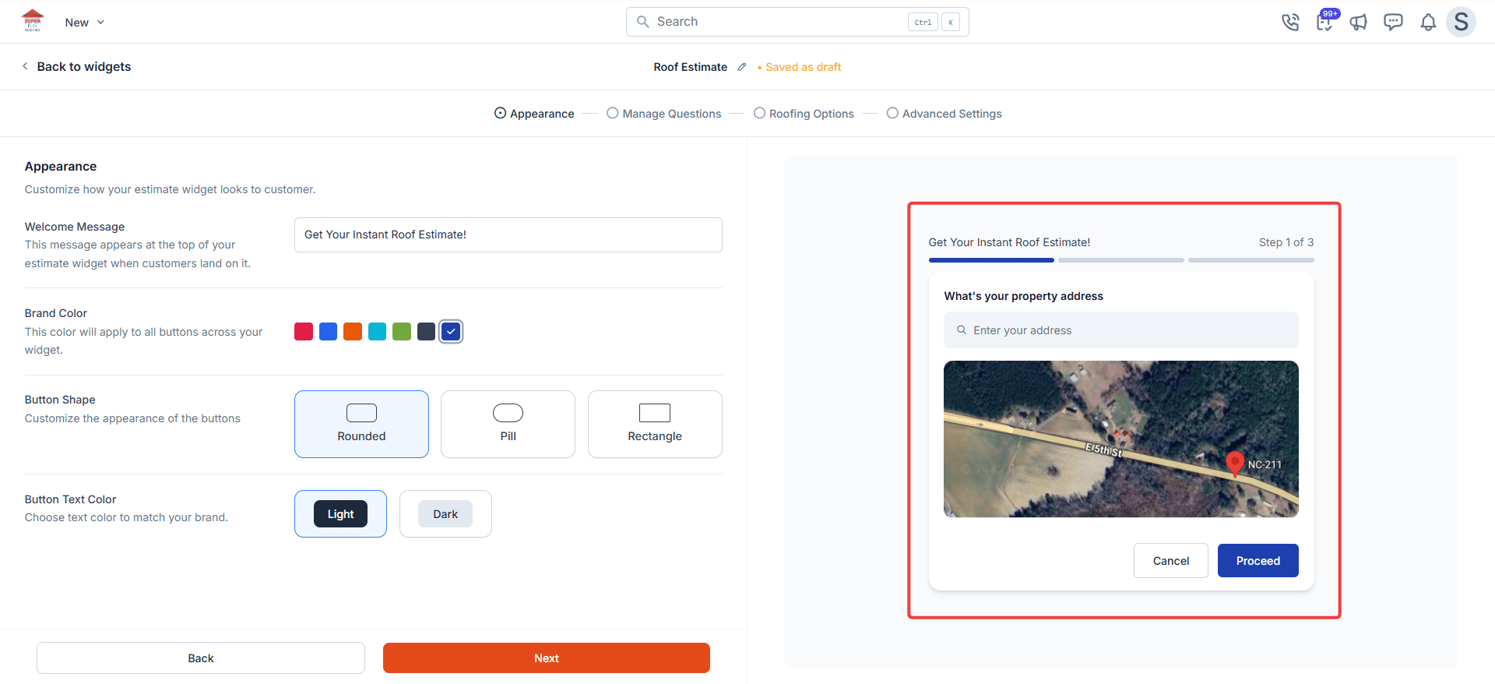Click What's your property address heading

[1024, 296]
